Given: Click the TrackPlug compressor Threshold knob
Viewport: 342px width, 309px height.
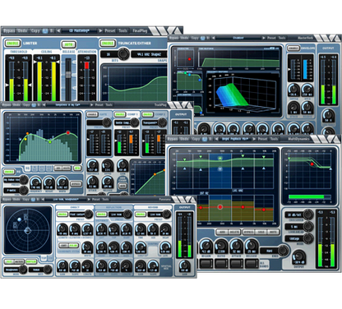Looking at the screenshot, I should pyautogui.click(x=93, y=166).
